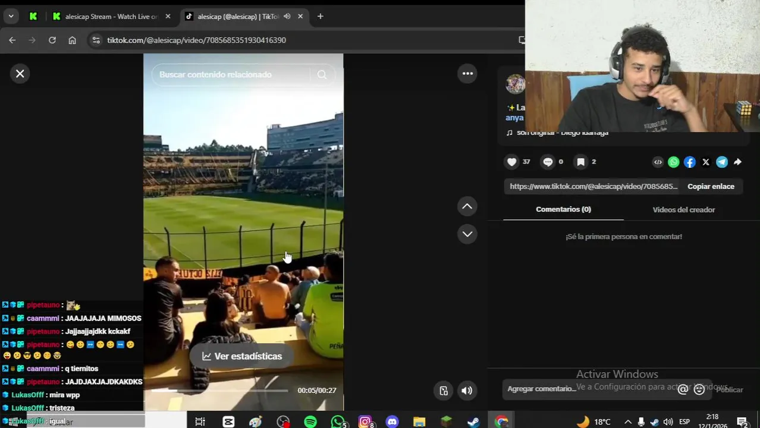Go back in browser history
The width and height of the screenshot is (760, 428).
point(12,40)
